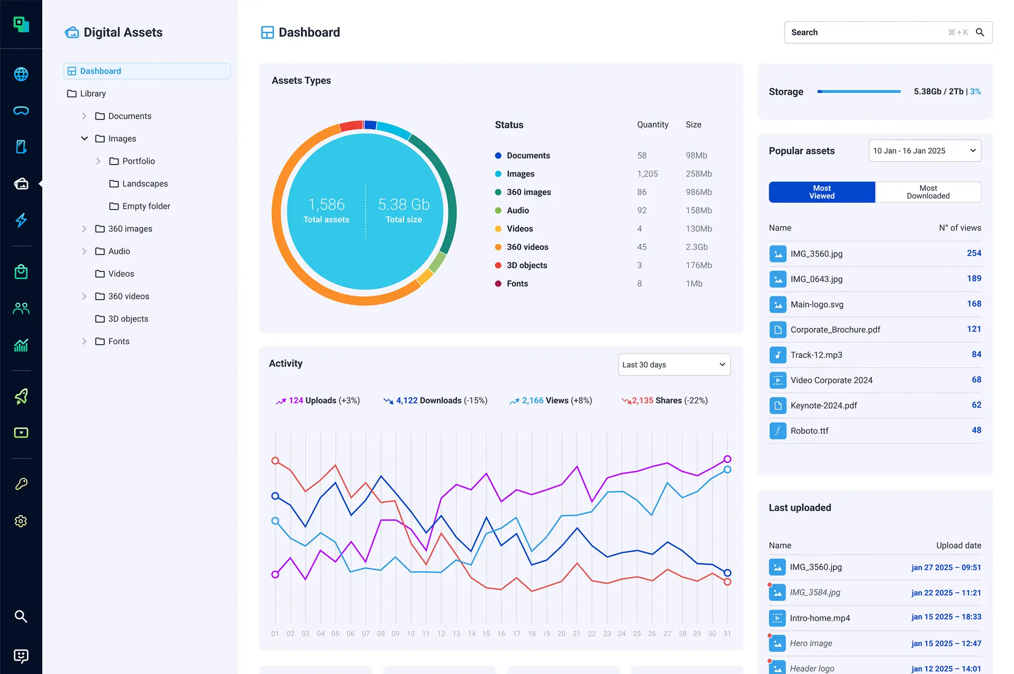This screenshot has height=674, width=1014.
Task: Click the active Digital Assets cloud icon
Action: (x=21, y=183)
